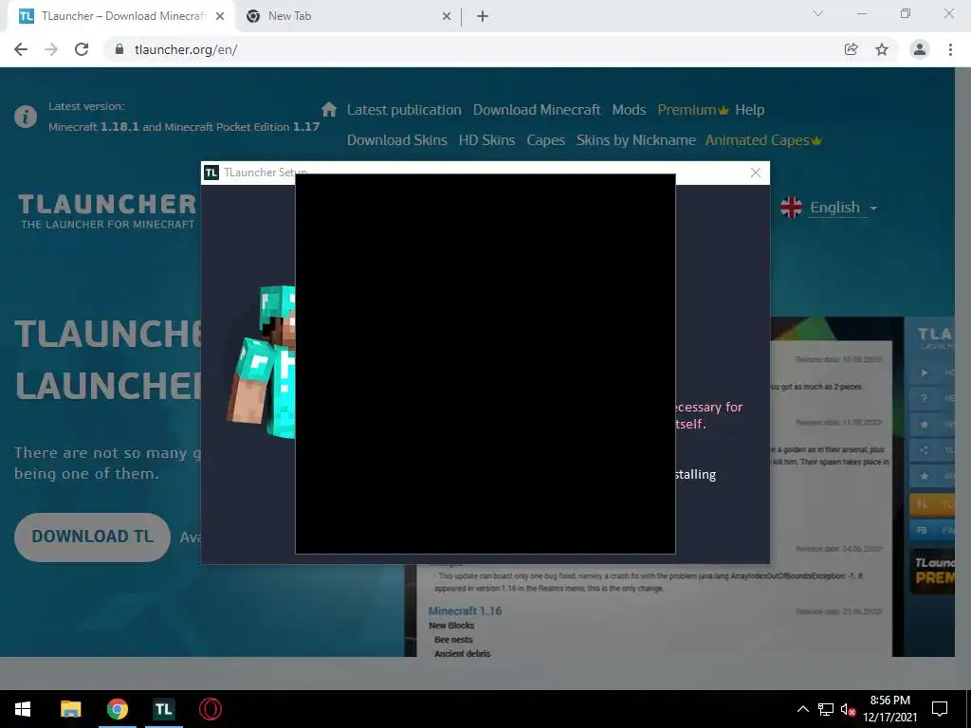Reload the tlauncher.org page
This screenshot has width=971, height=728.
coord(82,49)
